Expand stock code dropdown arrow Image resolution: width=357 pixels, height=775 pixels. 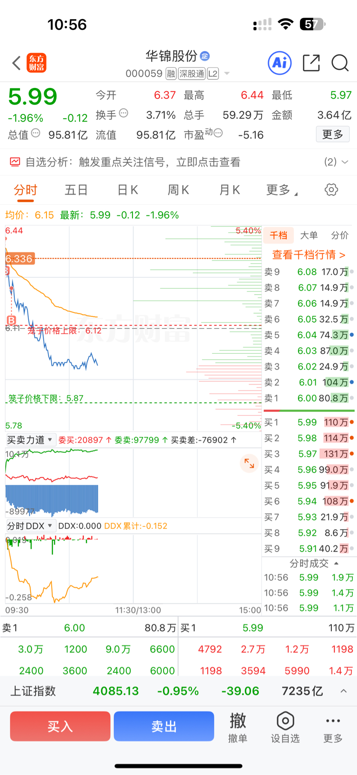point(227,74)
